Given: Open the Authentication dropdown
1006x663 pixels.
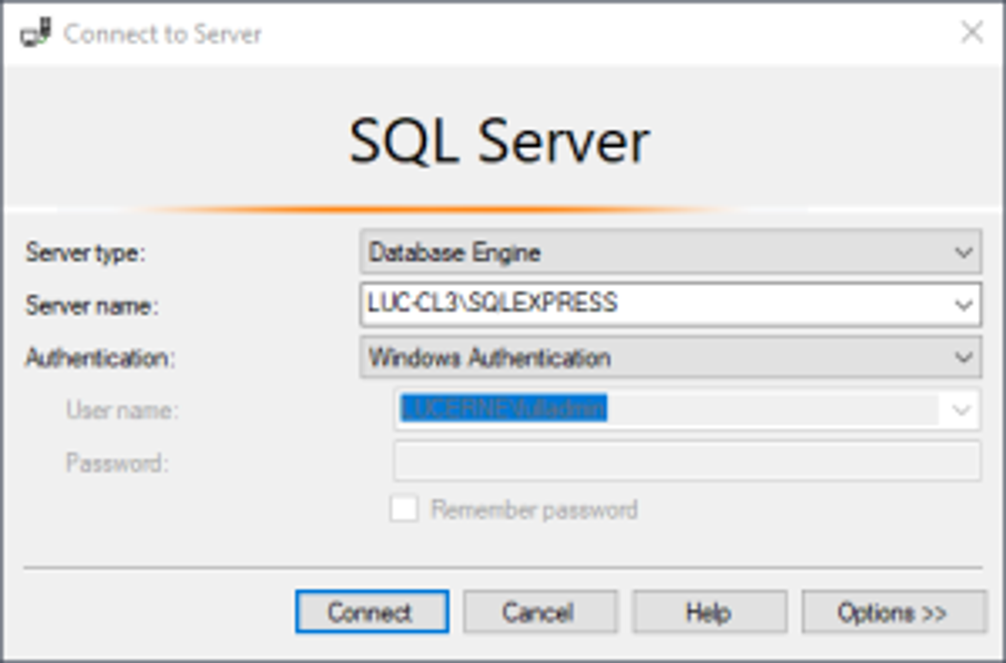Looking at the screenshot, I should point(671,357).
